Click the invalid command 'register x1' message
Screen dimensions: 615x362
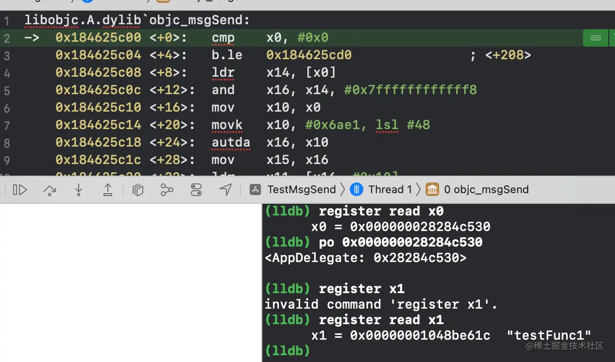point(381,304)
